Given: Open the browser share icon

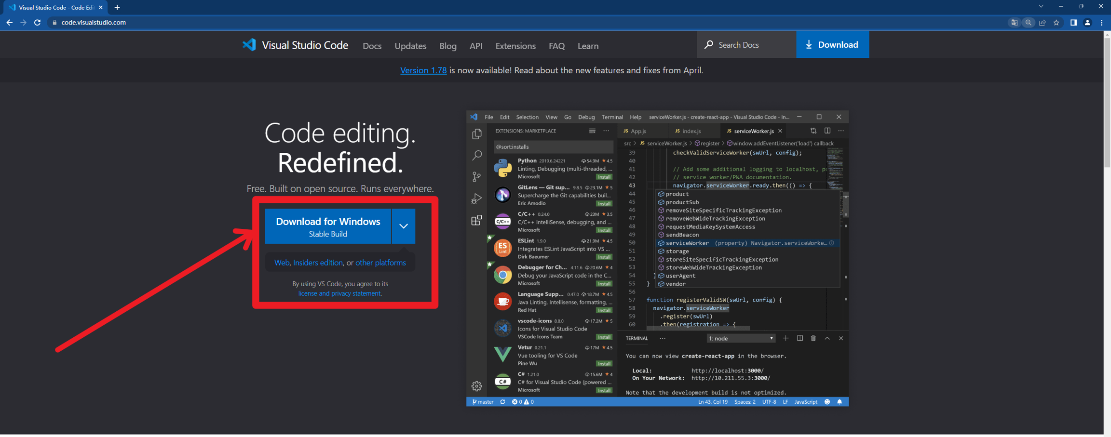Looking at the screenshot, I should (x=1043, y=23).
